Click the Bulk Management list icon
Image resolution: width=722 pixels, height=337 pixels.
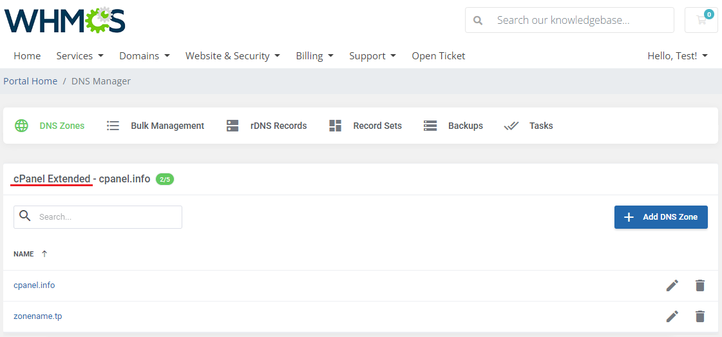click(x=113, y=126)
